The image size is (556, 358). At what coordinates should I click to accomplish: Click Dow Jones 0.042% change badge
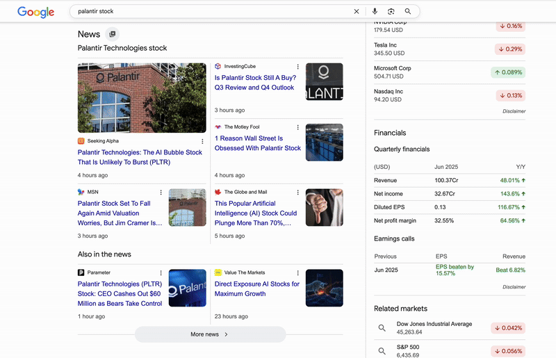click(508, 328)
